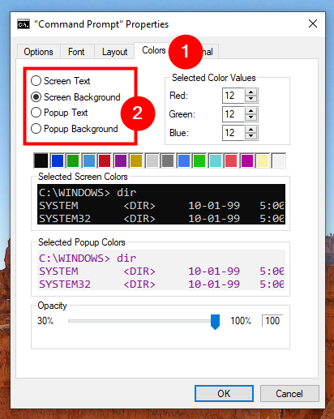
Task: Pick the dark purple color swatch
Action: click(120, 160)
